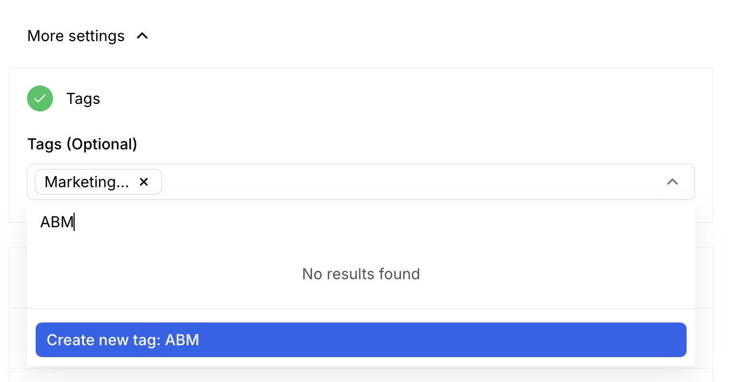732x382 pixels.
Task: Delete the Marketing chip using its cross
Action: coord(144,182)
